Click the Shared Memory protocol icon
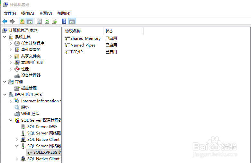 (x=67, y=39)
